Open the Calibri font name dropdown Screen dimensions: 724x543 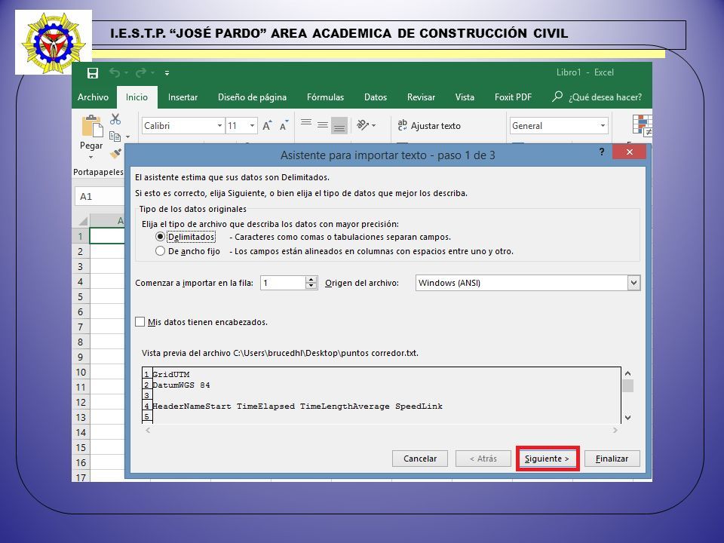coord(219,126)
